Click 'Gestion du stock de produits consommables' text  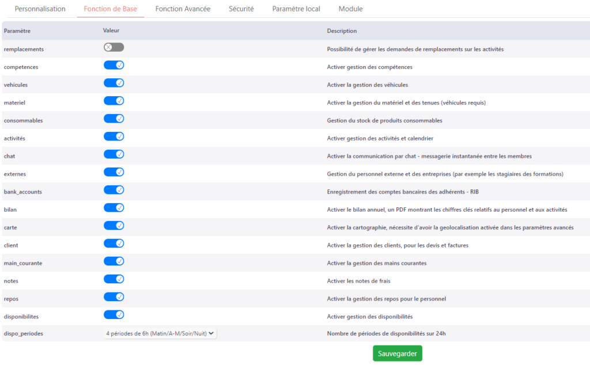[384, 120]
